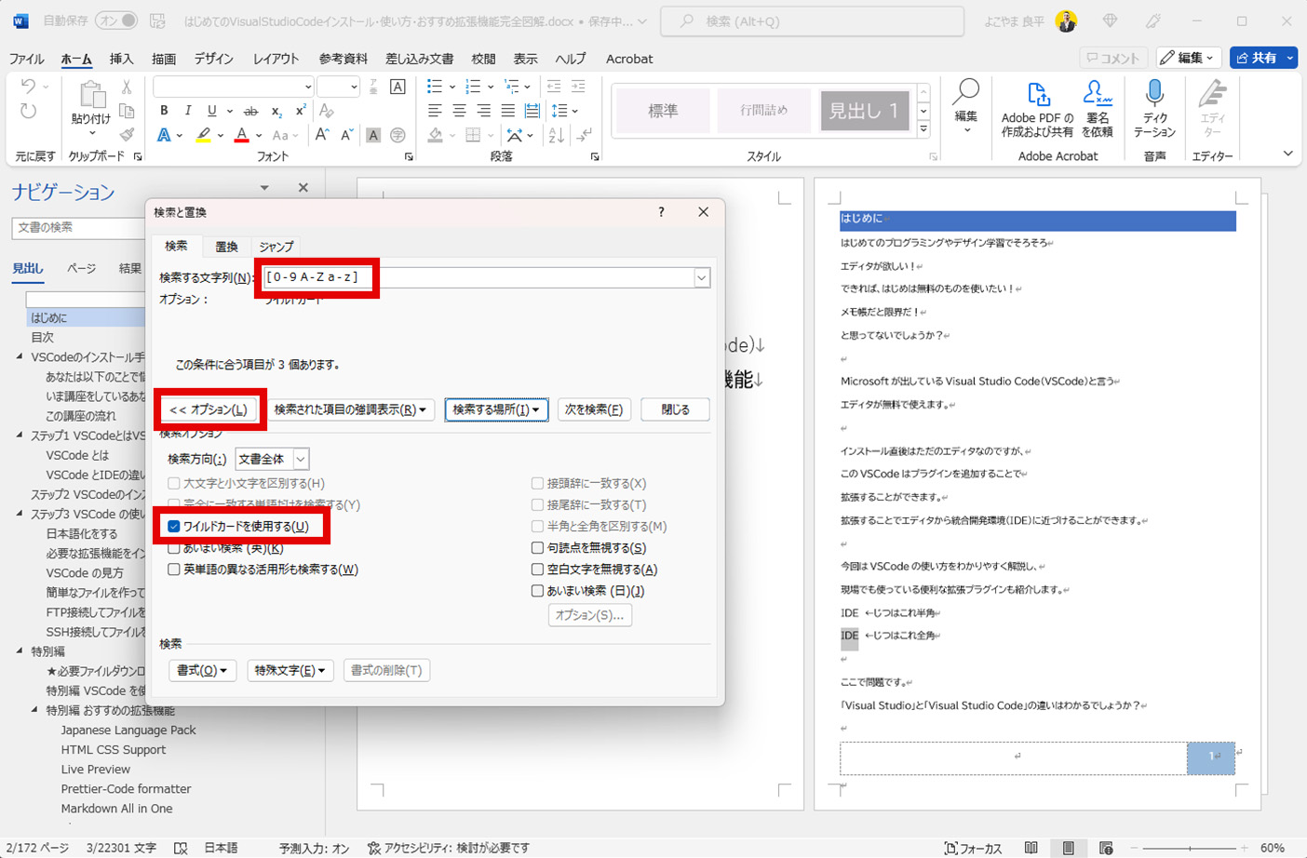Image resolution: width=1307 pixels, height=858 pixels.
Task: Click the コメント button
Action: coord(1113,58)
